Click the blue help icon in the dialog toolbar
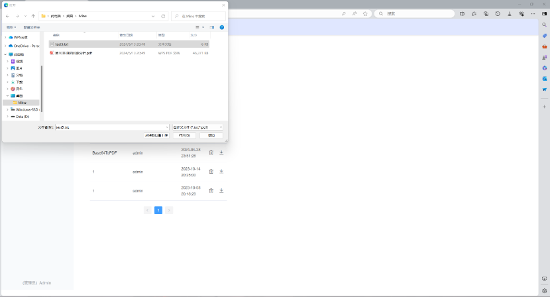Image resolution: width=550 pixels, height=297 pixels. tap(222, 27)
